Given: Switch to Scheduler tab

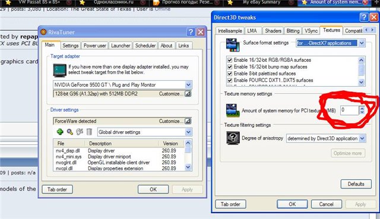Looking at the screenshot, I should (x=145, y=46).
